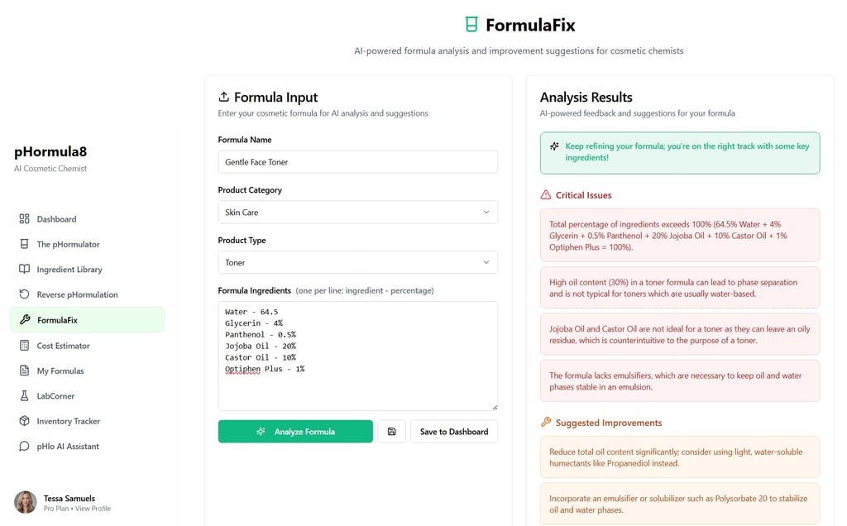Image resolution: width=847 pixels, height=526 pixels.
Task: Select FormulaFix in the sidebar
Action: click(87, 320)
